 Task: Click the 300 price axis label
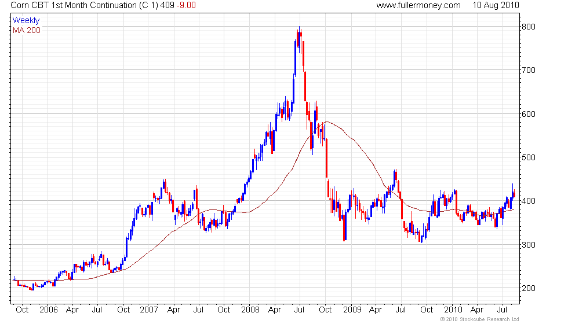click(528, 245)
